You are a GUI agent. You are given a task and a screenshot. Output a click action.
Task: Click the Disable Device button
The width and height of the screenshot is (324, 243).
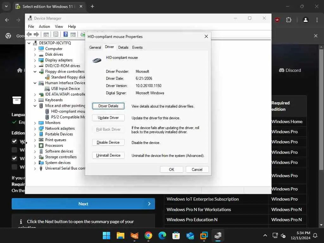coord(108,142)
